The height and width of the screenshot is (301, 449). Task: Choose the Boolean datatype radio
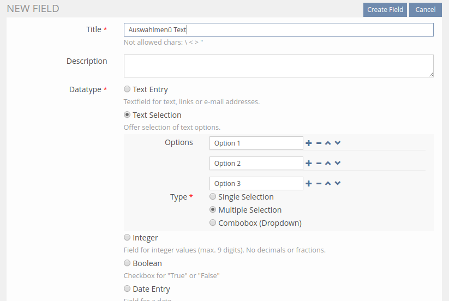pyautogui.click(x=127, y=263)
